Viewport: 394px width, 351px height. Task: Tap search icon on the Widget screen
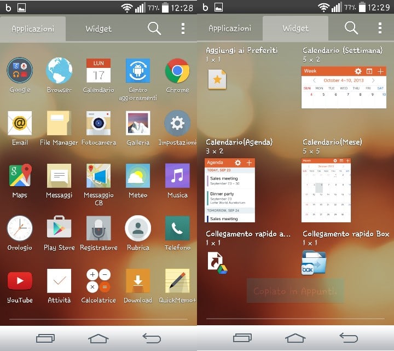[351, 28]
